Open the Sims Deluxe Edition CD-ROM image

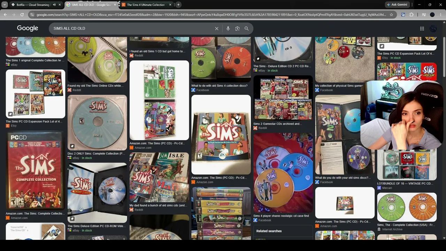pyautogui.click(x=97, y=193)
